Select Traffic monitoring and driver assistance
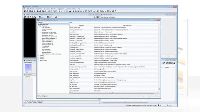 coord(52,54)
